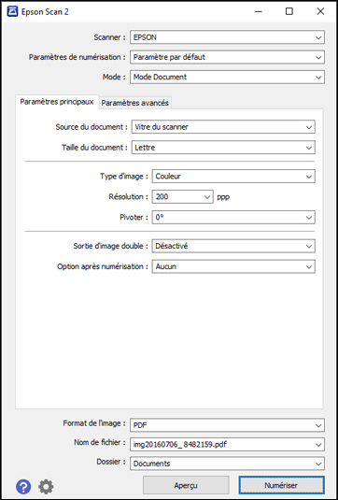Click the 'Résolution :' label
338x500 pixels.
coord(128,197)
